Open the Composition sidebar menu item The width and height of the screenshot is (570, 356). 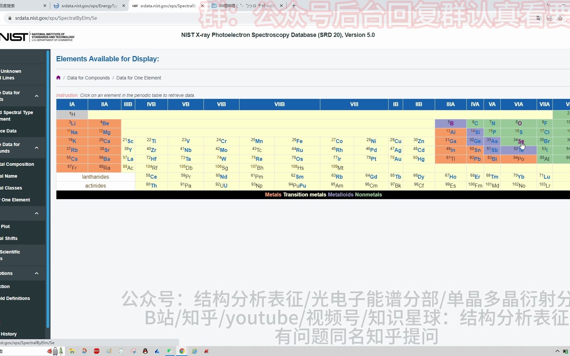pos(22,164)
